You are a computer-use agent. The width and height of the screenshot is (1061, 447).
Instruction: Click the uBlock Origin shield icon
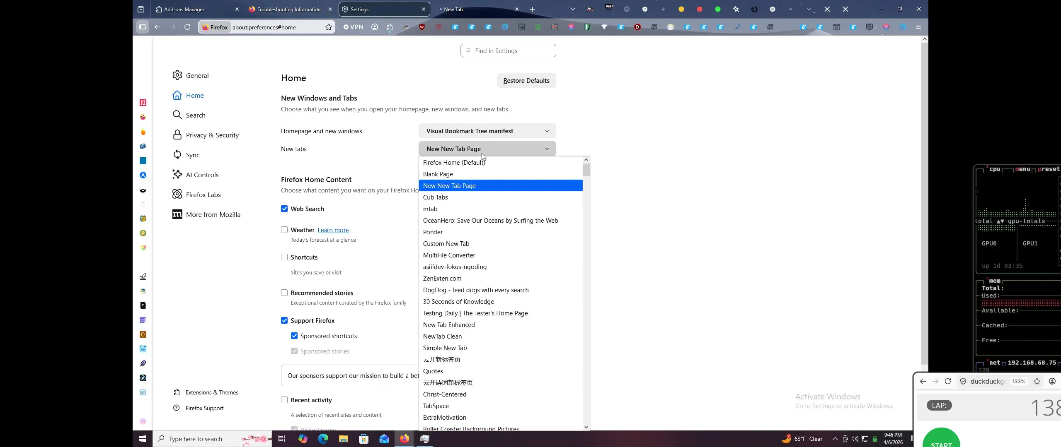422,27
